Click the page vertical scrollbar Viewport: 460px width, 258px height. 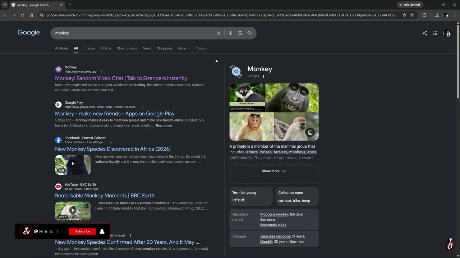458,61
